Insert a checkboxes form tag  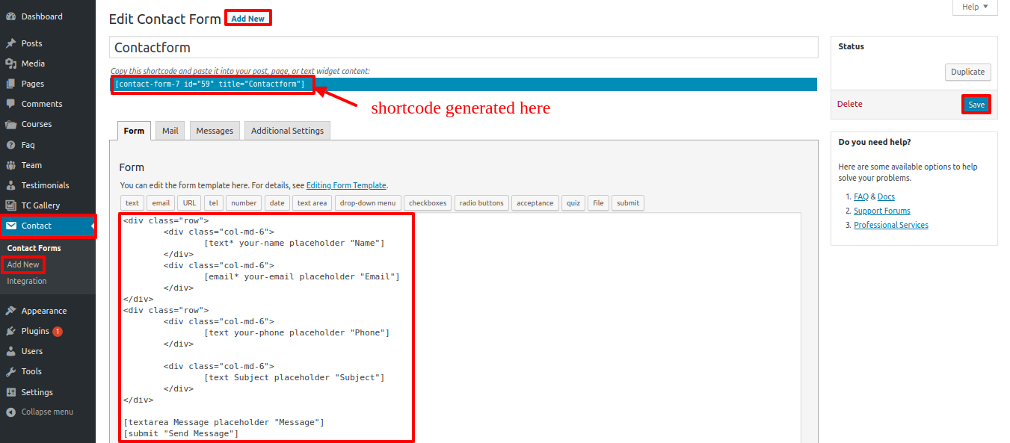[428, 203]
